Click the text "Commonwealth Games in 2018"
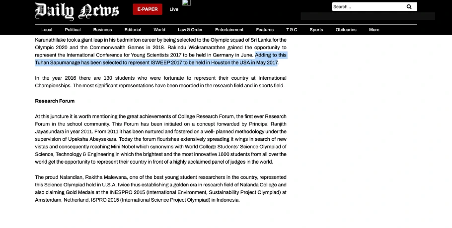Viewport: 452px width, 228px height. click(127, 48)
